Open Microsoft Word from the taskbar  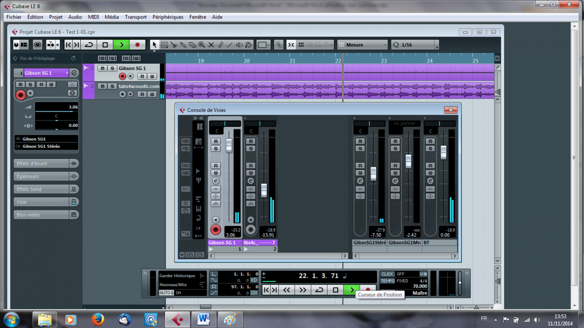click(203, 319)
